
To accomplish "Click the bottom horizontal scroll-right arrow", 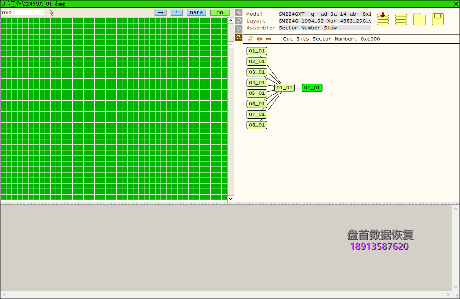I will 448,294.
